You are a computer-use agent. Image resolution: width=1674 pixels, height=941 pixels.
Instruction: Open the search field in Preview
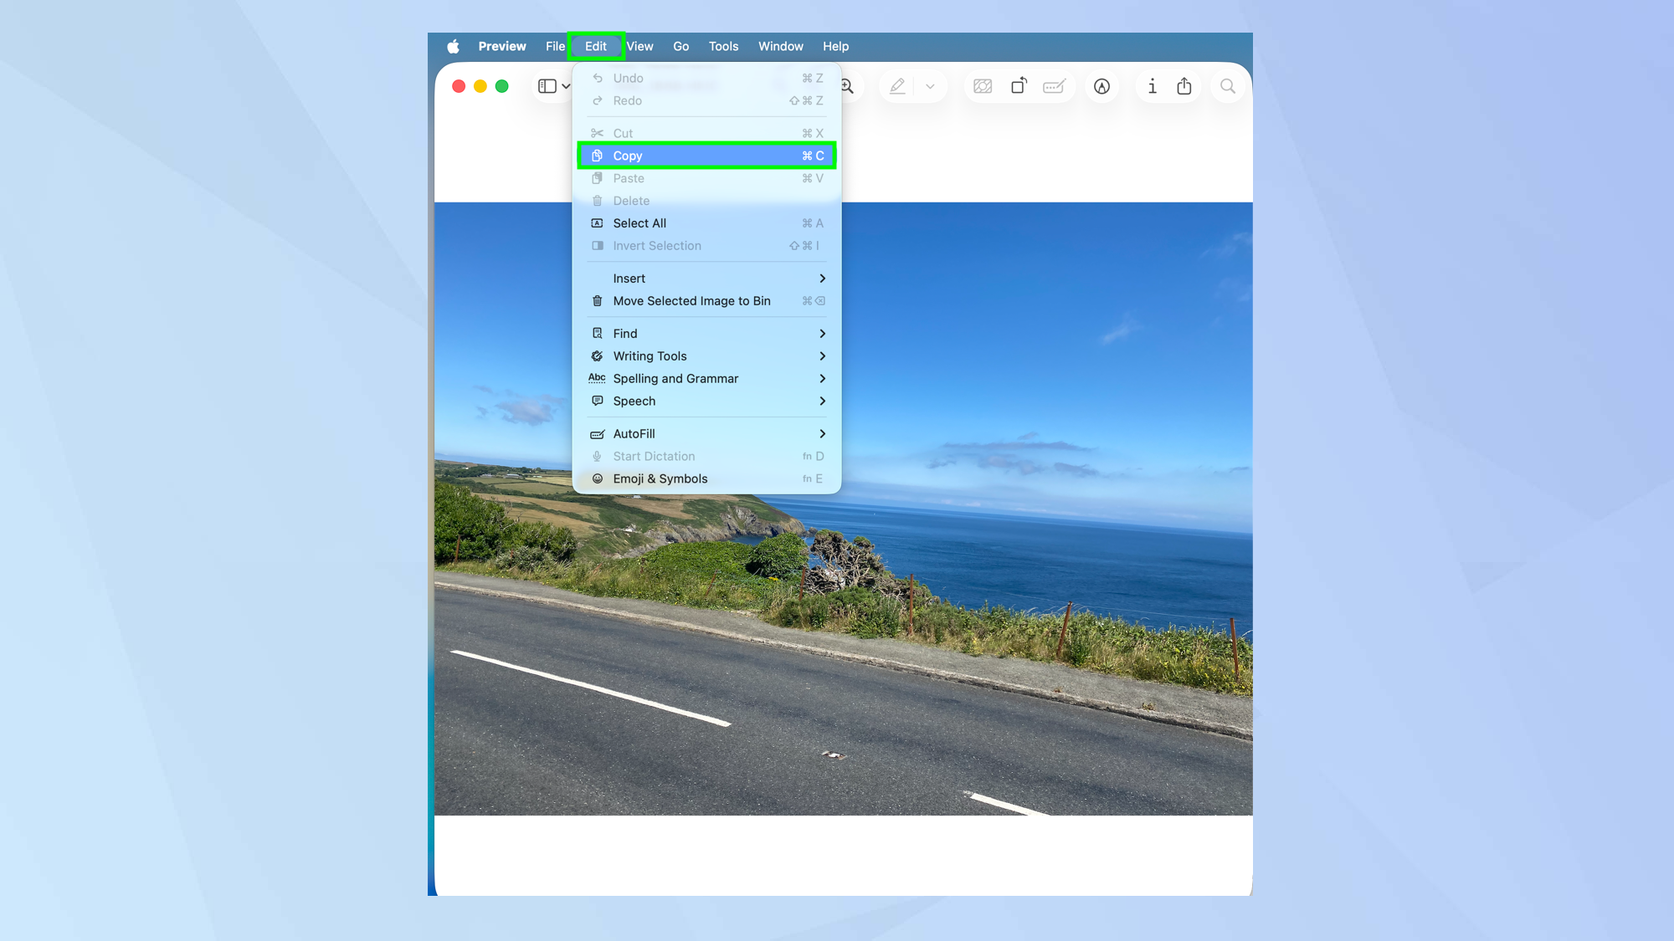click(x=1228, y=85)
